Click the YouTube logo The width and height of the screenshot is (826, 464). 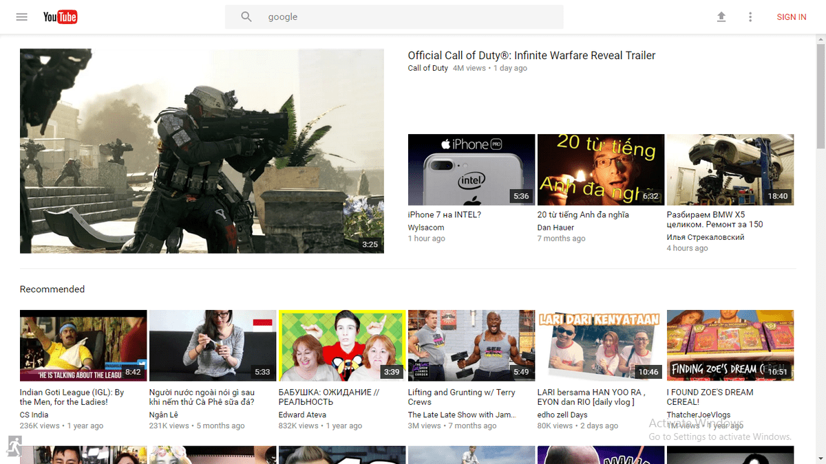[x=60, y=17]
